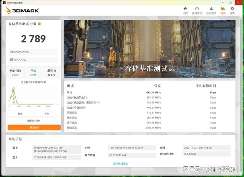Click the 12th Gen Intel Core i9-12900K field
The width and height of the screenshot is (244, 177).
point(132,148)
